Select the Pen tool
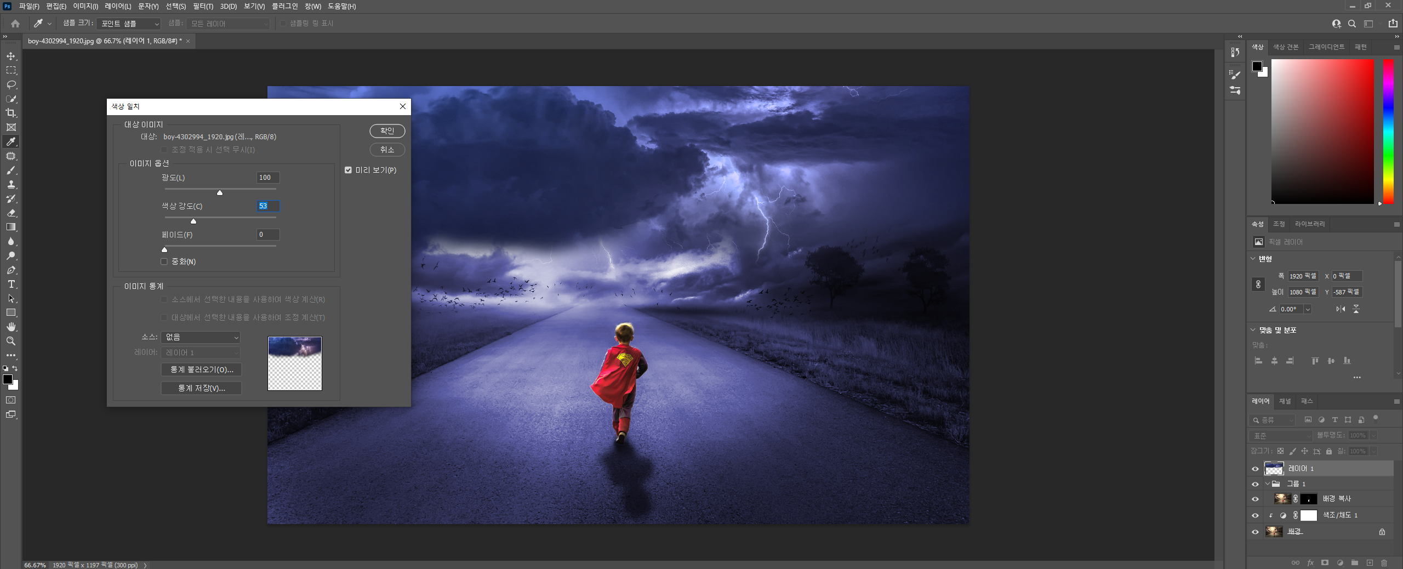 (x=11, y=270)
